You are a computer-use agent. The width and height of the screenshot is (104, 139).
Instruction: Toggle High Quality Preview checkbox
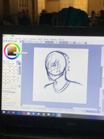[x=3, y=105]
